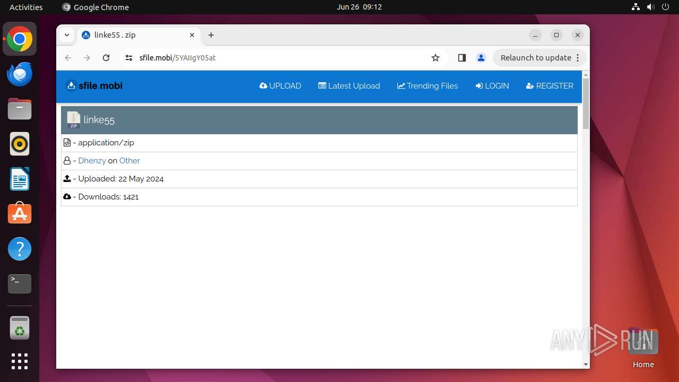
Task: Open Rhythmbox music player in the dock
Action: coord(20,144)
